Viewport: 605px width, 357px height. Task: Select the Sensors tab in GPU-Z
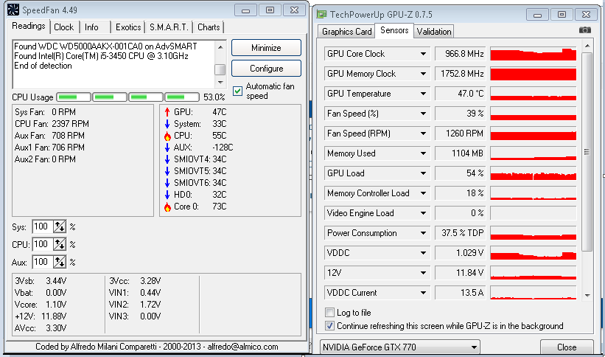pos(394,30)
